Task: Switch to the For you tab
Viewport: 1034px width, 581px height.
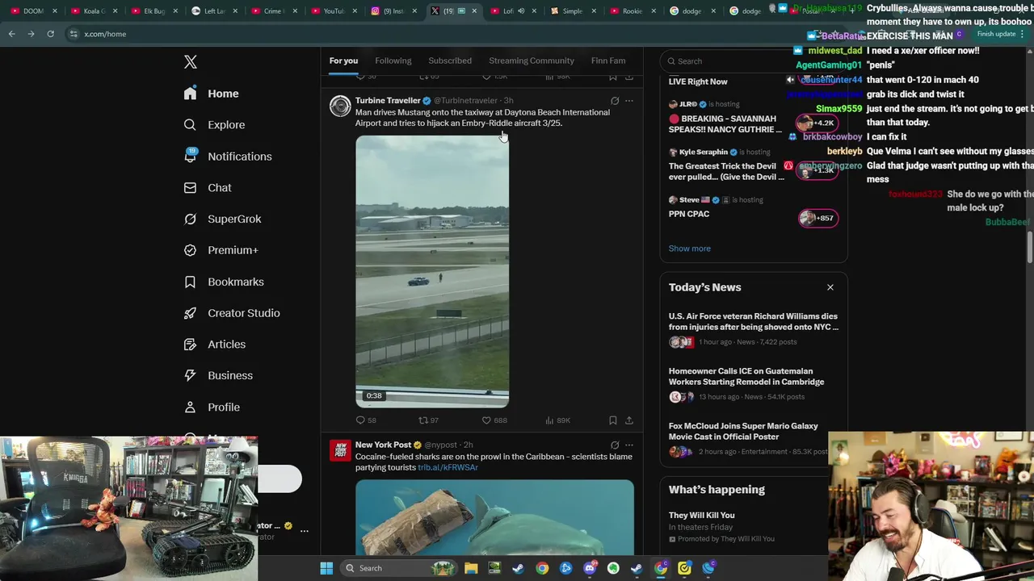Action: 343,61
